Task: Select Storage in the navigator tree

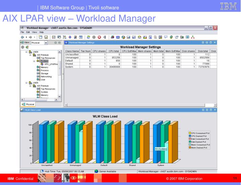Action: tap(44, 73)
